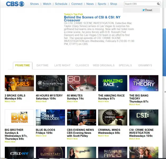Switch to the SPECIALS tab
Viewport: 166px width, 159px height.
pos(125,65)
